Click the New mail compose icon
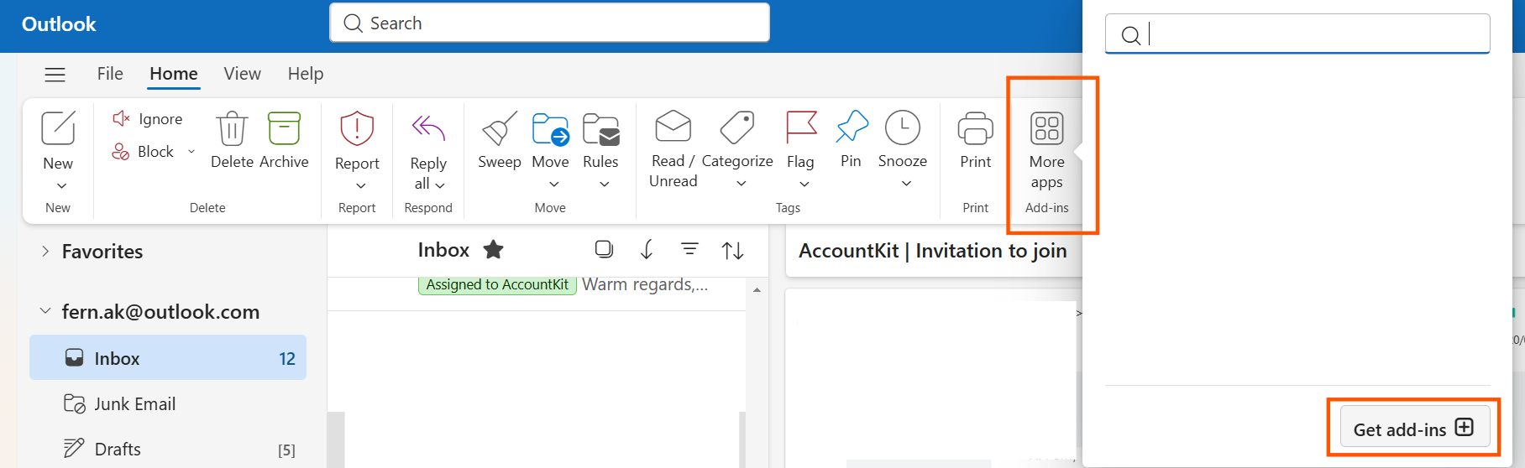 tap(58, 128)
